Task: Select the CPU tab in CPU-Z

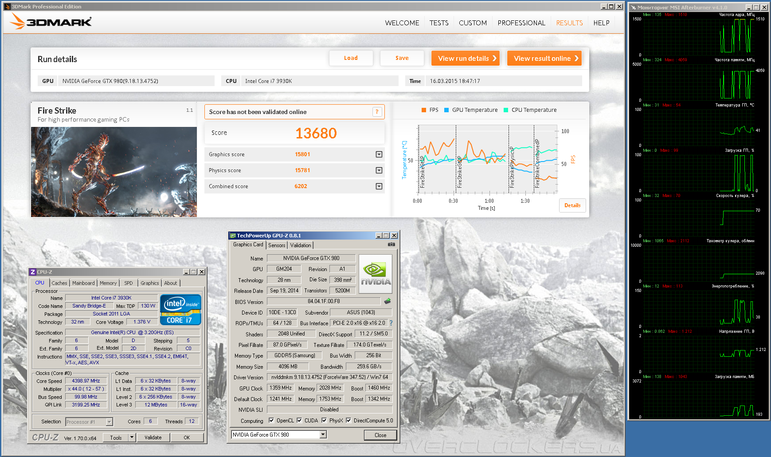Action: [40, 283]
